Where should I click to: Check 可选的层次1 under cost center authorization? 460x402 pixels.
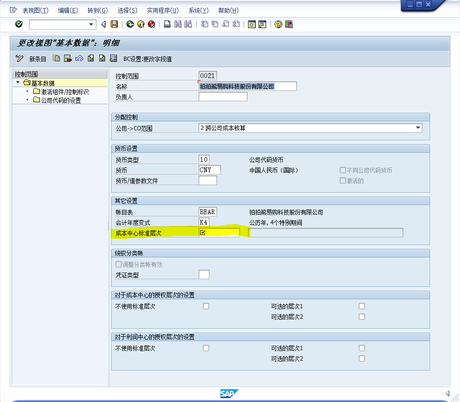tap(362, 306)
